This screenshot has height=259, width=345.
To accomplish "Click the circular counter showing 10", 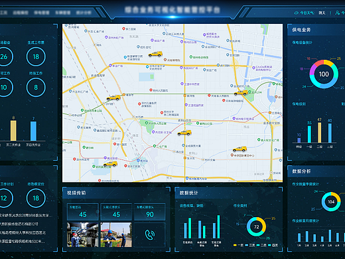I will click(x=4, y=88).
